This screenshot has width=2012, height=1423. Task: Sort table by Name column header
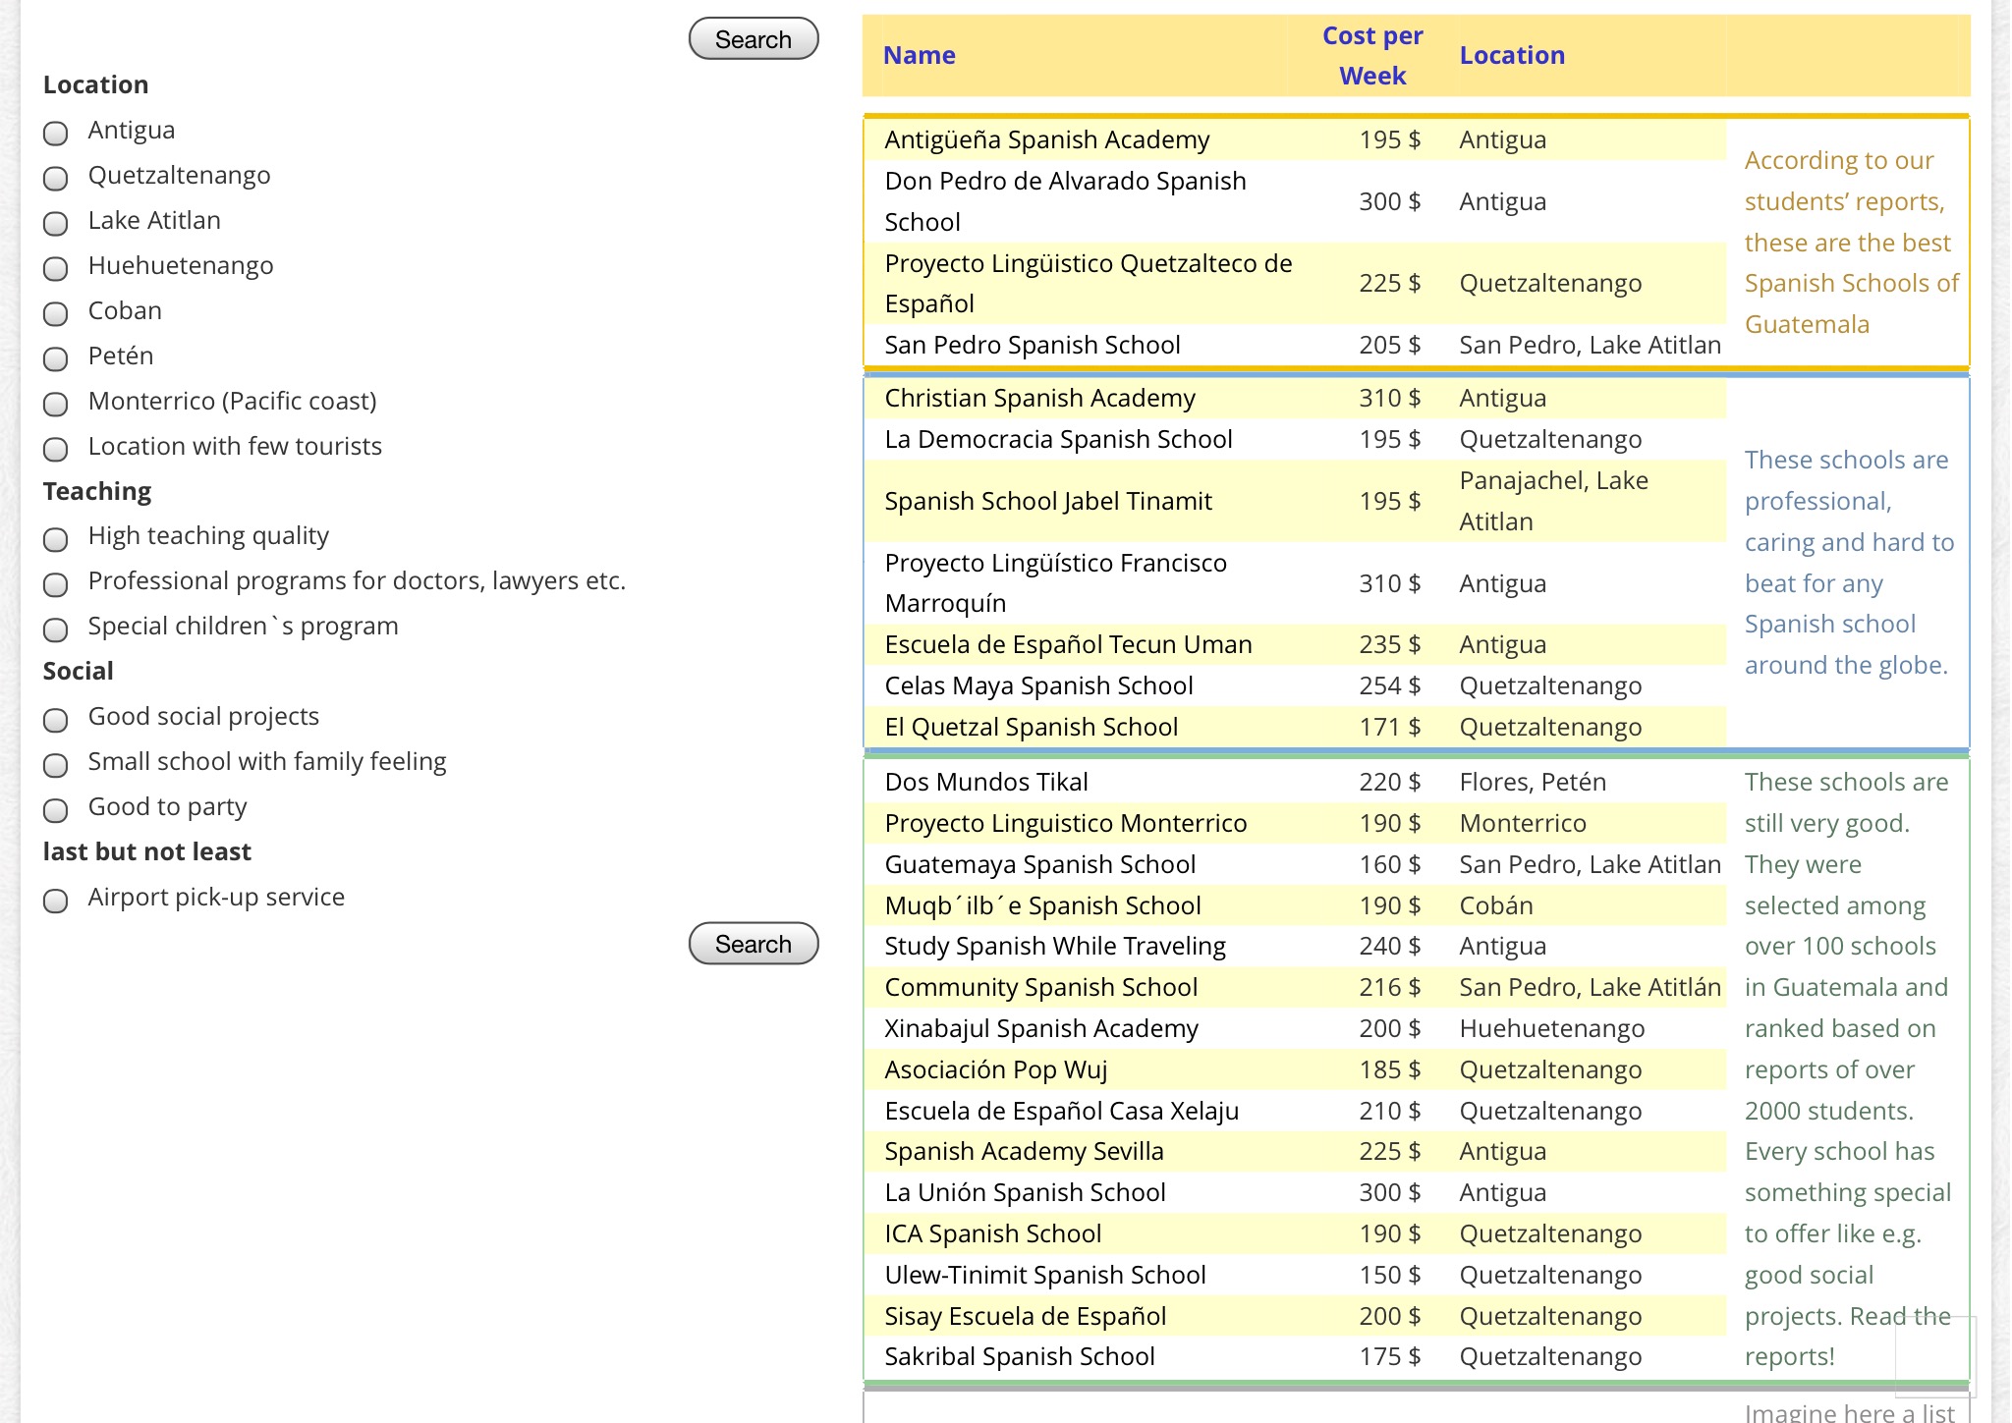click(x=919, y=56)
